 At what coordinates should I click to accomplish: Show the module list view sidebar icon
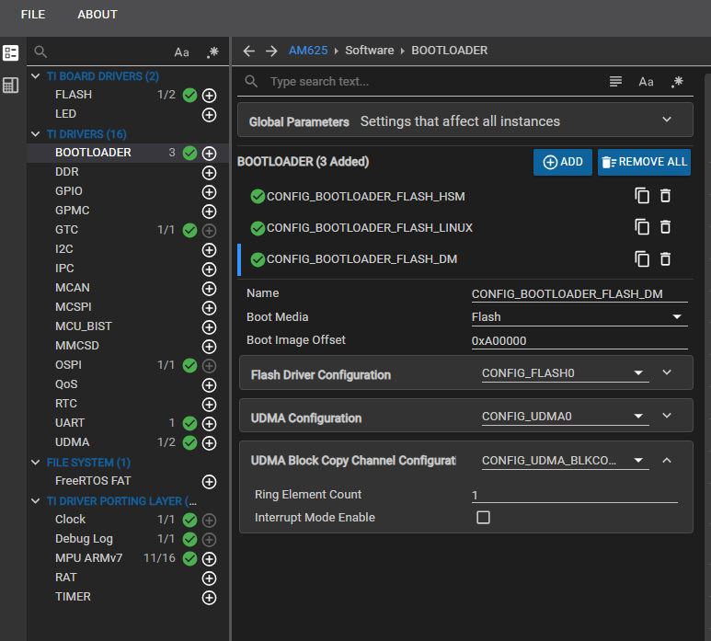[10, 52]
